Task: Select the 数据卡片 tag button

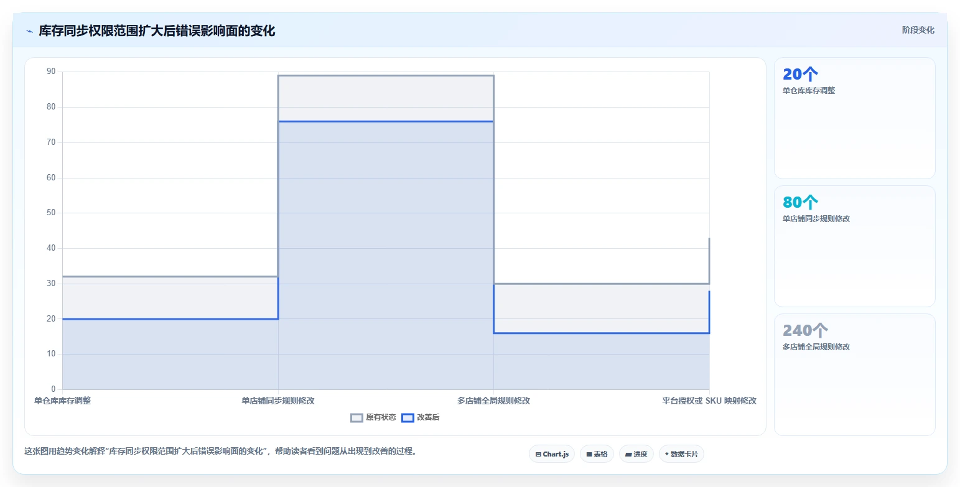Action: (x=681, y=454)
